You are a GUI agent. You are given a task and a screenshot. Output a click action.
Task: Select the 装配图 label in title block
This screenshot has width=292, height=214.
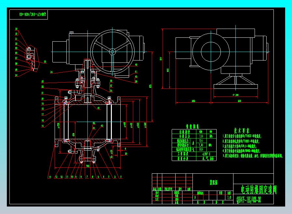213,183
